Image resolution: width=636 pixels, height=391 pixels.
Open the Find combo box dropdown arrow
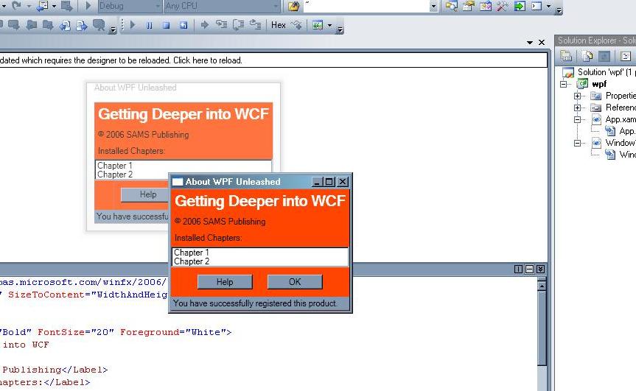[x=433, y=6]
